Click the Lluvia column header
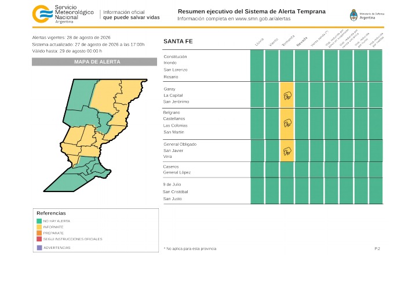401x293 pixels. point(259,42)
